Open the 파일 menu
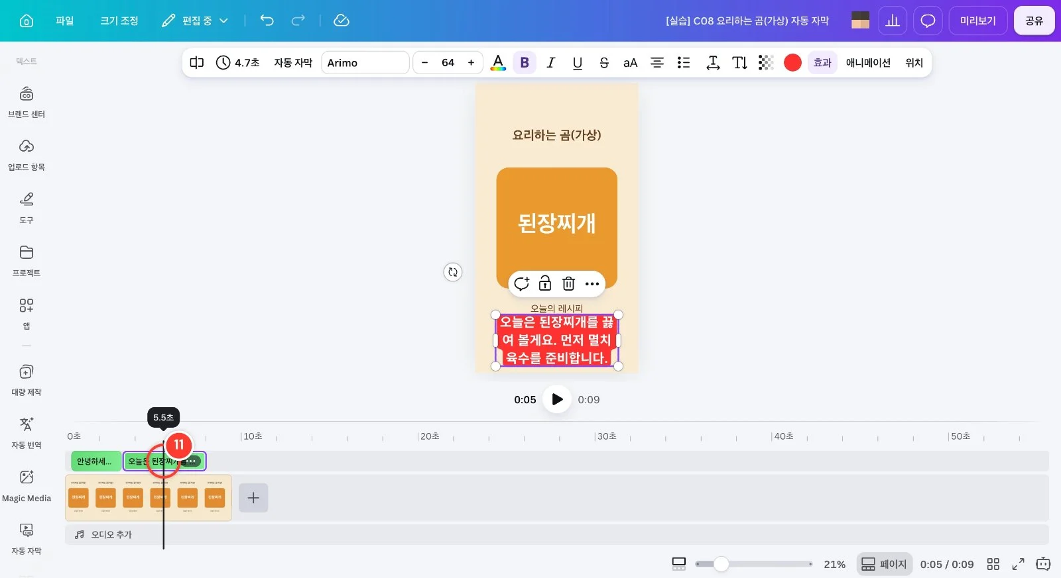Viewport: 1061px width, 578px height. click(x=65, y=21)
